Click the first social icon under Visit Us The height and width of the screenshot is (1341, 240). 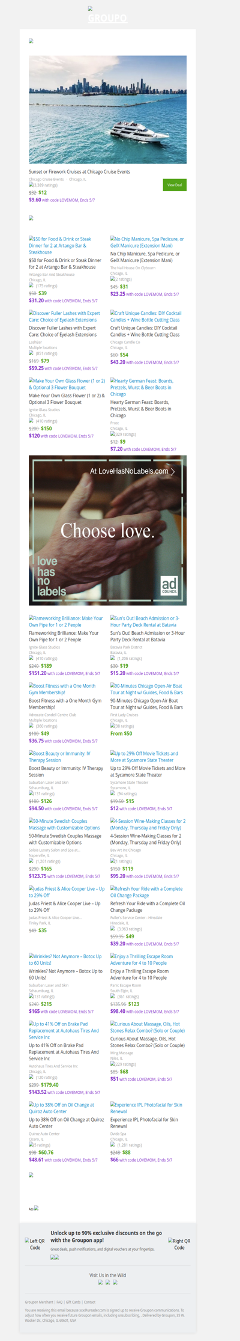click(x=100, y=1282)
